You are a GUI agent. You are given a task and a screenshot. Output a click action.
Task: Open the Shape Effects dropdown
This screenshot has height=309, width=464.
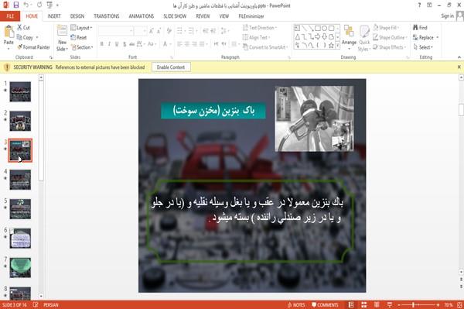click(390, 47)
